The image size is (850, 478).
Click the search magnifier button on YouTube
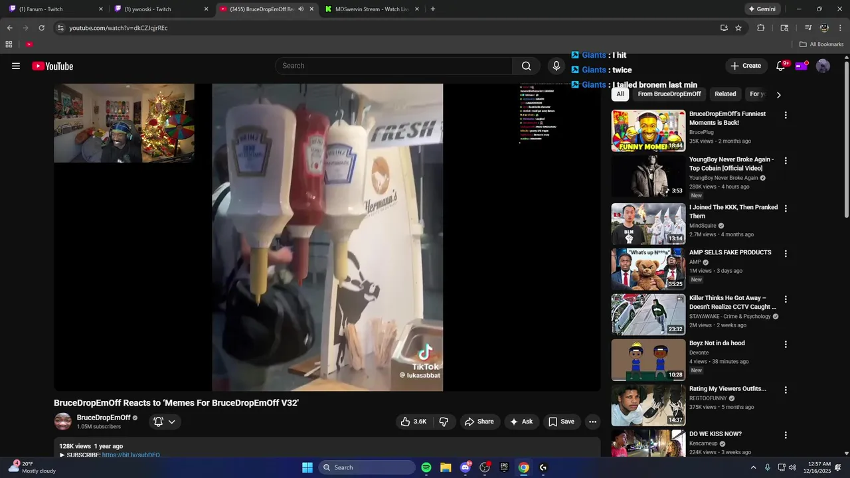tap(526, 66)
